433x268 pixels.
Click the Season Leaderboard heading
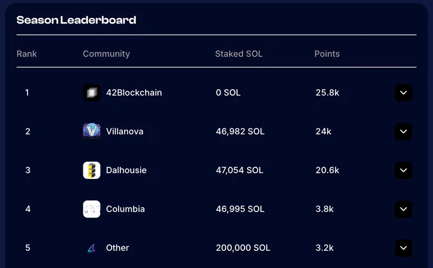tap(76, 20)
